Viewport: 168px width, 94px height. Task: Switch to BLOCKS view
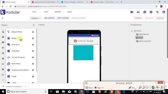[160, 18]
